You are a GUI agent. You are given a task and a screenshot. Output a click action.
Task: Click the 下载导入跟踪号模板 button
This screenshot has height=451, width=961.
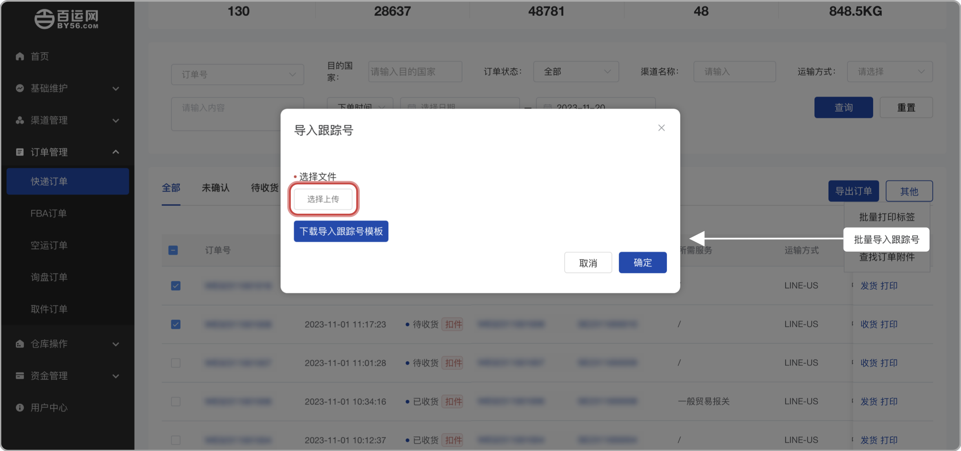[x=341, y=231]
